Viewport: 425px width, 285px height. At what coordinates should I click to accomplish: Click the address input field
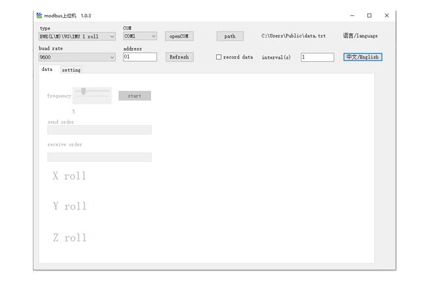pos(140,57)
